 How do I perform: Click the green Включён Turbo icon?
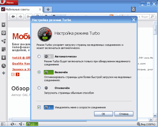pyautogui.click(x=49, y=72)
